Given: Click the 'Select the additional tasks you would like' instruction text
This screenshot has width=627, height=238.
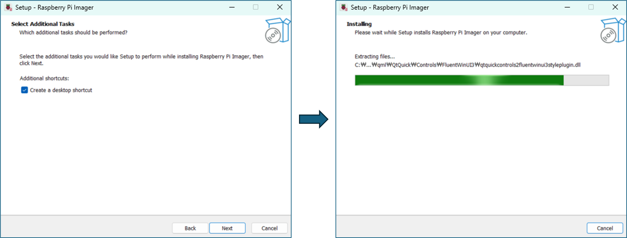Looking at the screenshot, I should [x=141, y=60].
